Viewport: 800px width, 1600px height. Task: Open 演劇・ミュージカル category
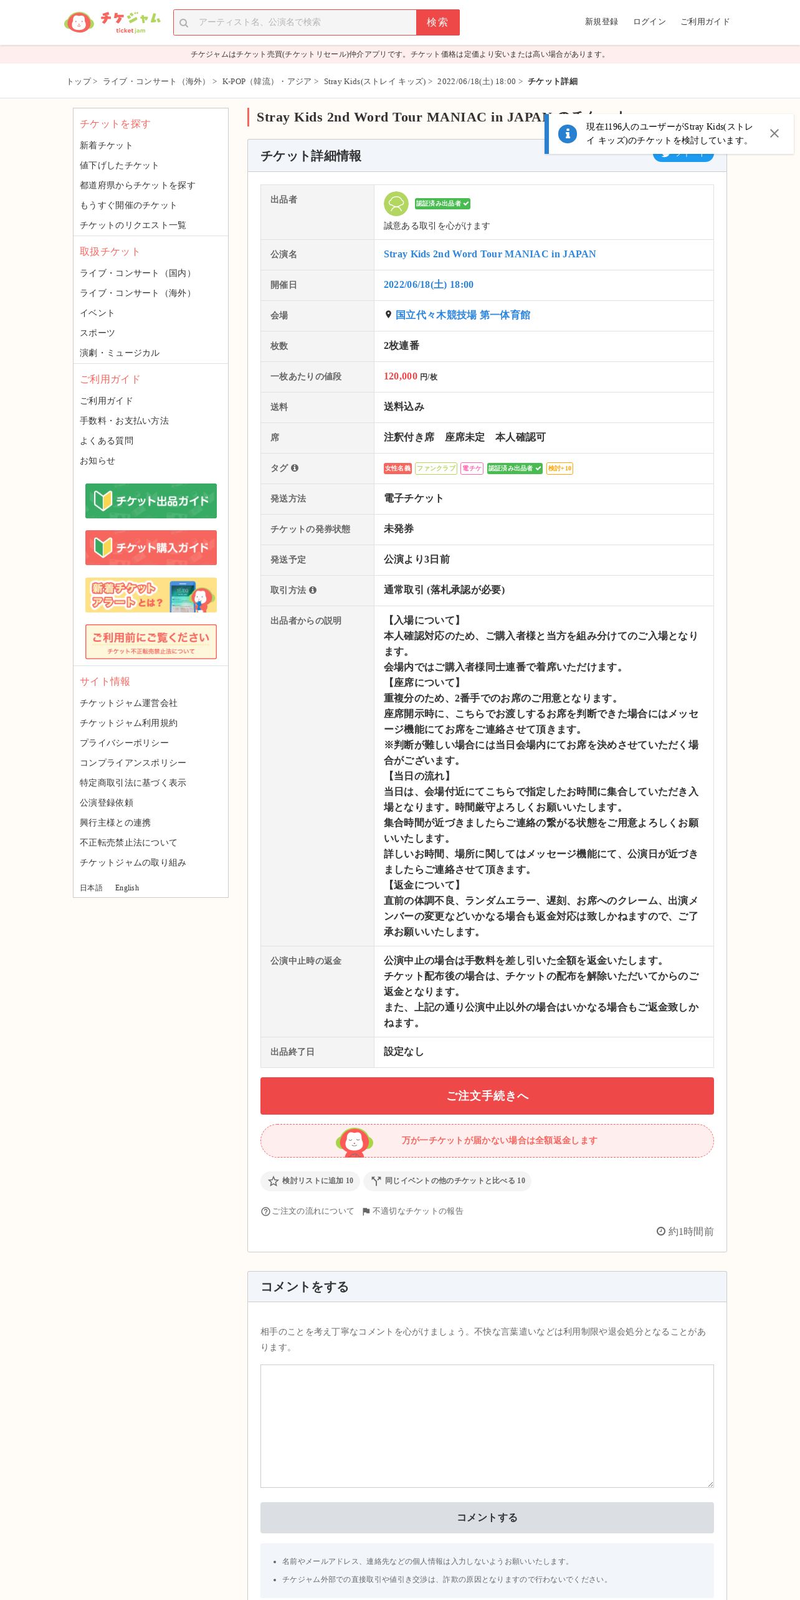120,353
